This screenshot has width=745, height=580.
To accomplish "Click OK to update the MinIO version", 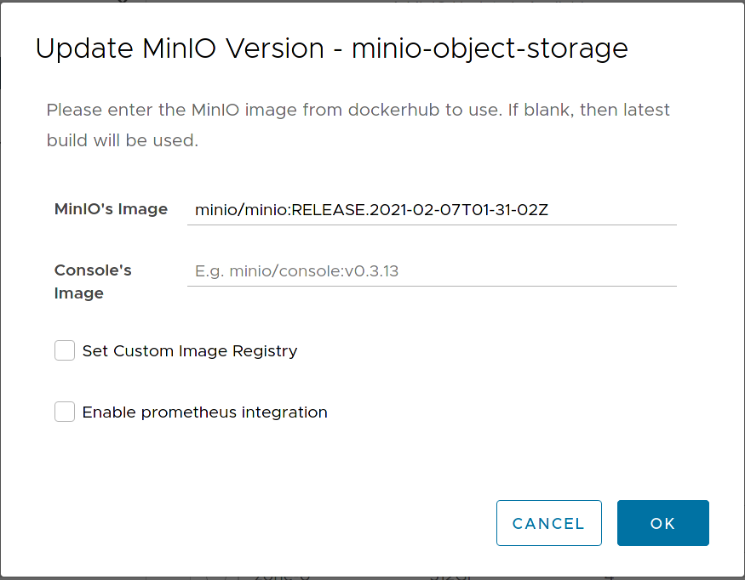I will click(662, 522).
